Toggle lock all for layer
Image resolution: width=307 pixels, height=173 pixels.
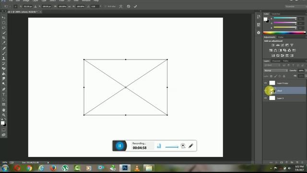[x=284, y=76]
